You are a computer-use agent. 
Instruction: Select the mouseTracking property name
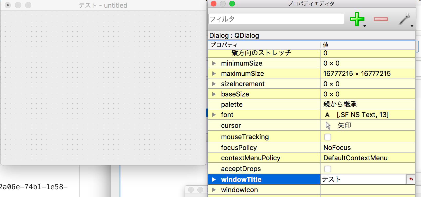coord(245,137)
